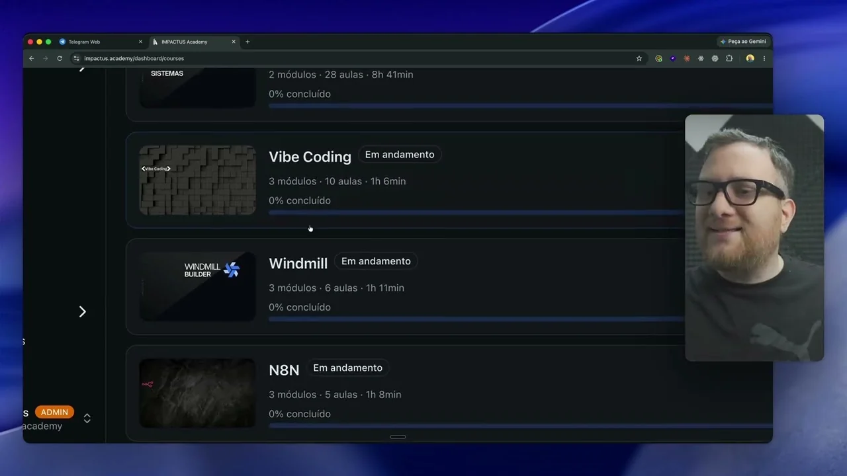Click the text '3 módulos · 6 aulas · 1h 11min'
This screenshot has width=847, height=476.
(x=336, y=288)
